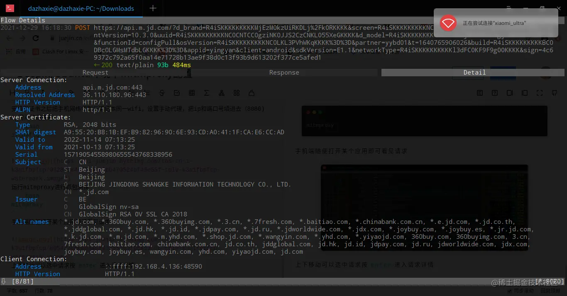Click the ALPN label
This screenshot has height=296, width=567.
[x=23, y=110]
